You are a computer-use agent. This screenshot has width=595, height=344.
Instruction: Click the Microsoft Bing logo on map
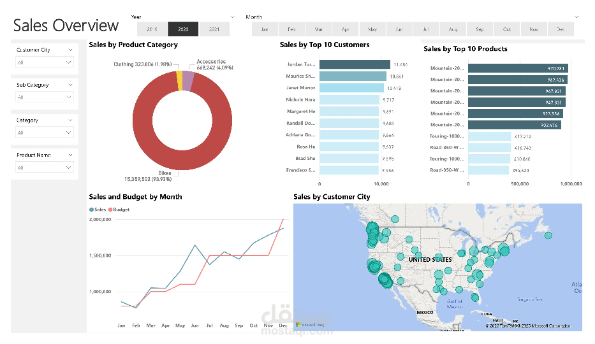coord(310,325)
